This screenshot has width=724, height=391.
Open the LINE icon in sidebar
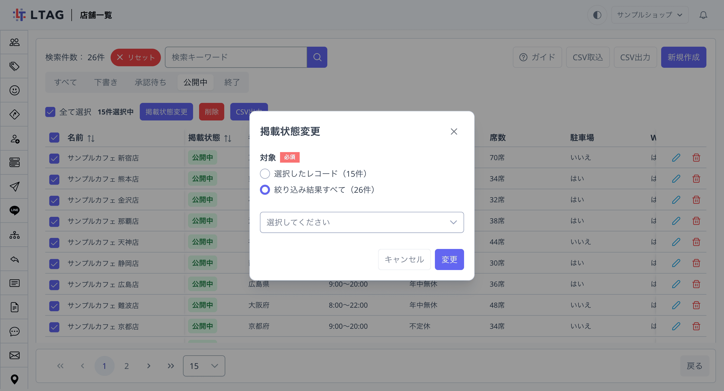14,210
